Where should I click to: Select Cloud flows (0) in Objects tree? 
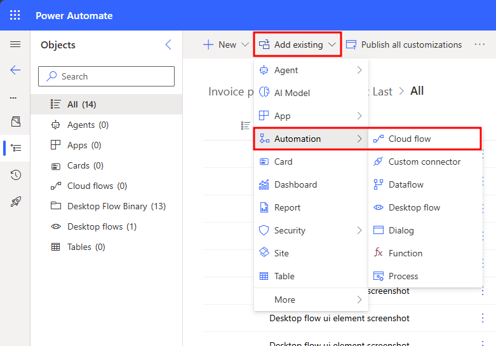106,186
